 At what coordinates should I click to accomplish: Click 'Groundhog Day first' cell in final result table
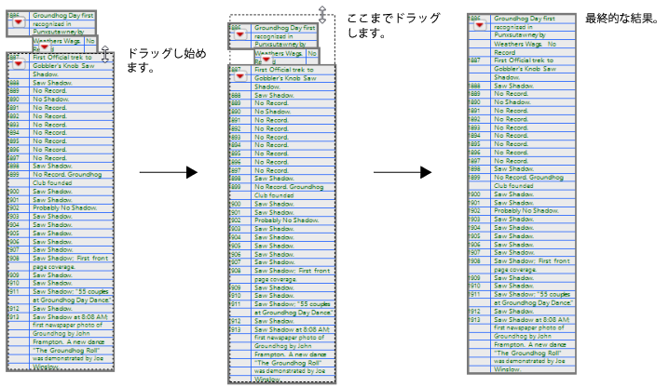click(x=525, y=19)
